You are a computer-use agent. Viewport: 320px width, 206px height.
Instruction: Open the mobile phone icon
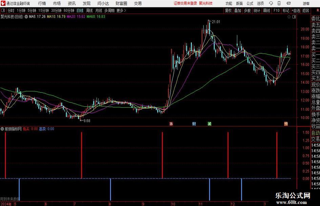279,3
